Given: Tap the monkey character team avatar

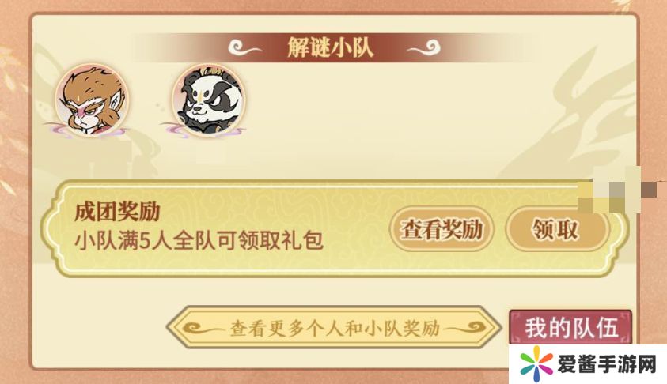Looking at the screenshot, I should pos(93,99).
